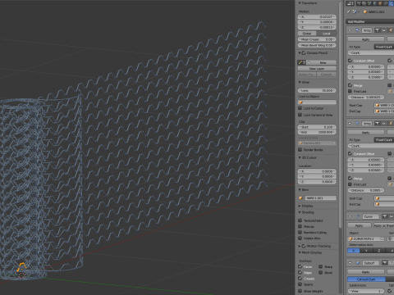Viewport: 394px width, 295px height.
Task: Expand the Motion Tracking panel
Action: [x=300, y=246]
